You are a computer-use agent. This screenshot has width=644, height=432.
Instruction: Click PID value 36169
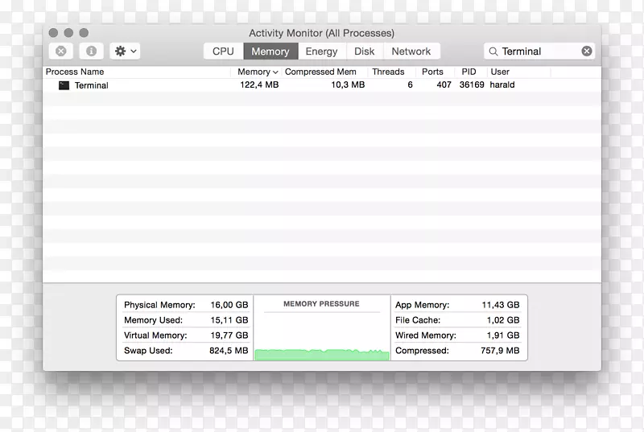point(472,85)
